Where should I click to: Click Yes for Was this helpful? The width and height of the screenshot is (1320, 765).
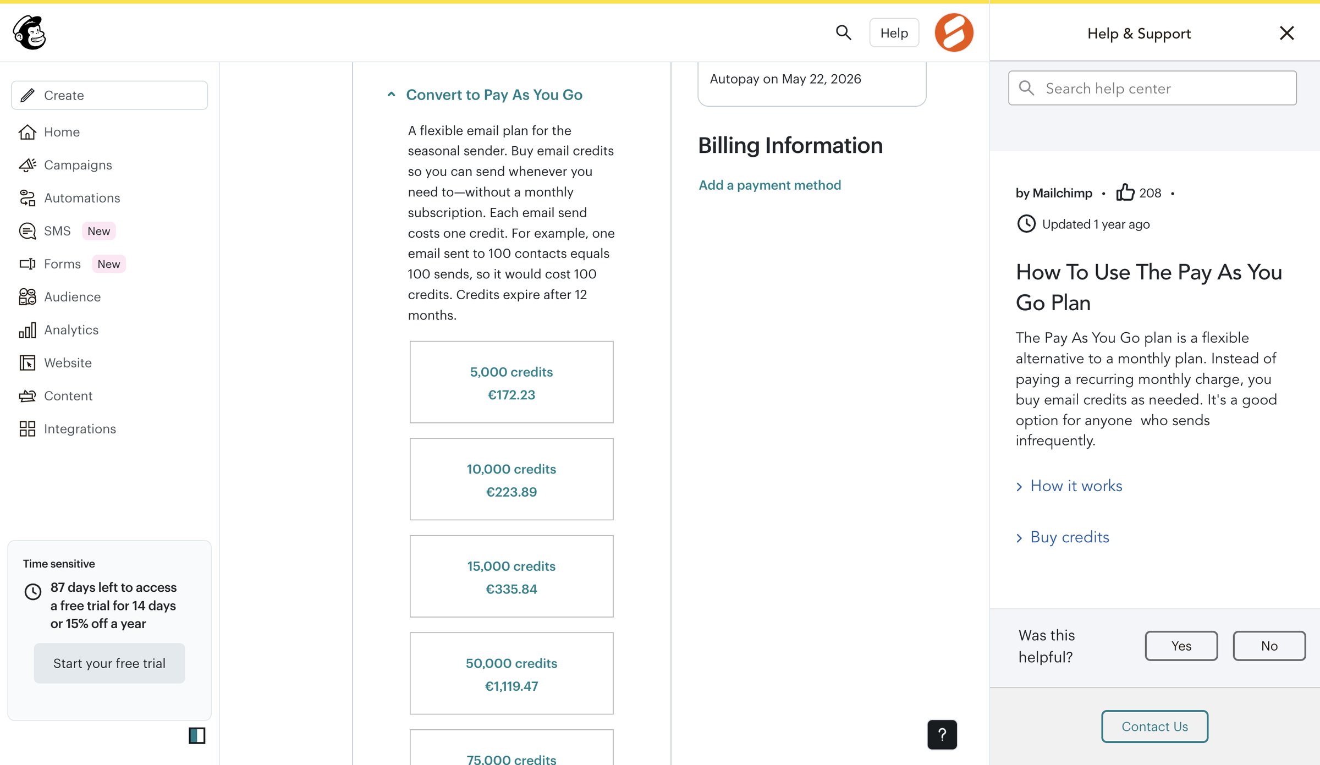[1181, 646]
